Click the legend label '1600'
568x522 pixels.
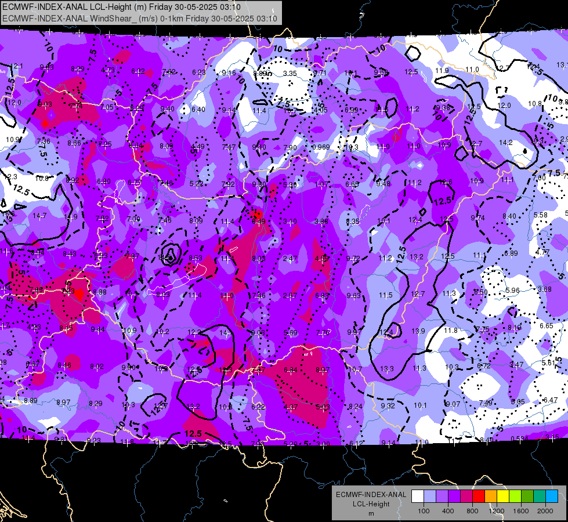coord(521,511)
